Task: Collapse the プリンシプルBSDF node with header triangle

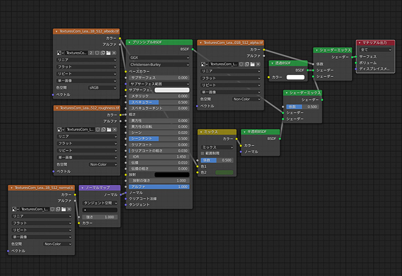Action: (129, 43)
